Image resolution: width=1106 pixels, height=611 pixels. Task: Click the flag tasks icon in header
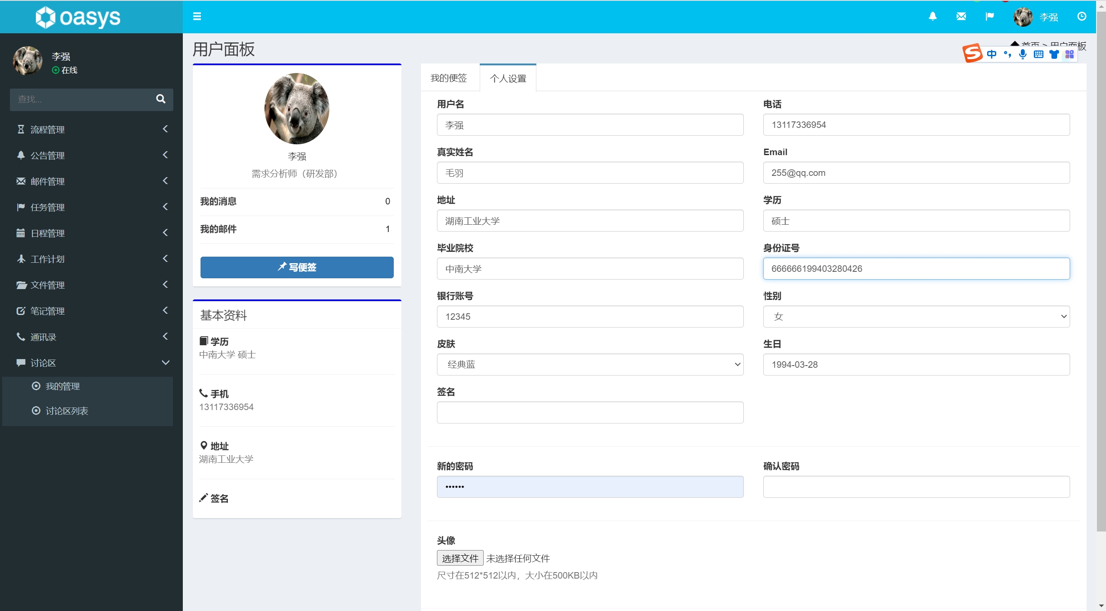point(989,16)
